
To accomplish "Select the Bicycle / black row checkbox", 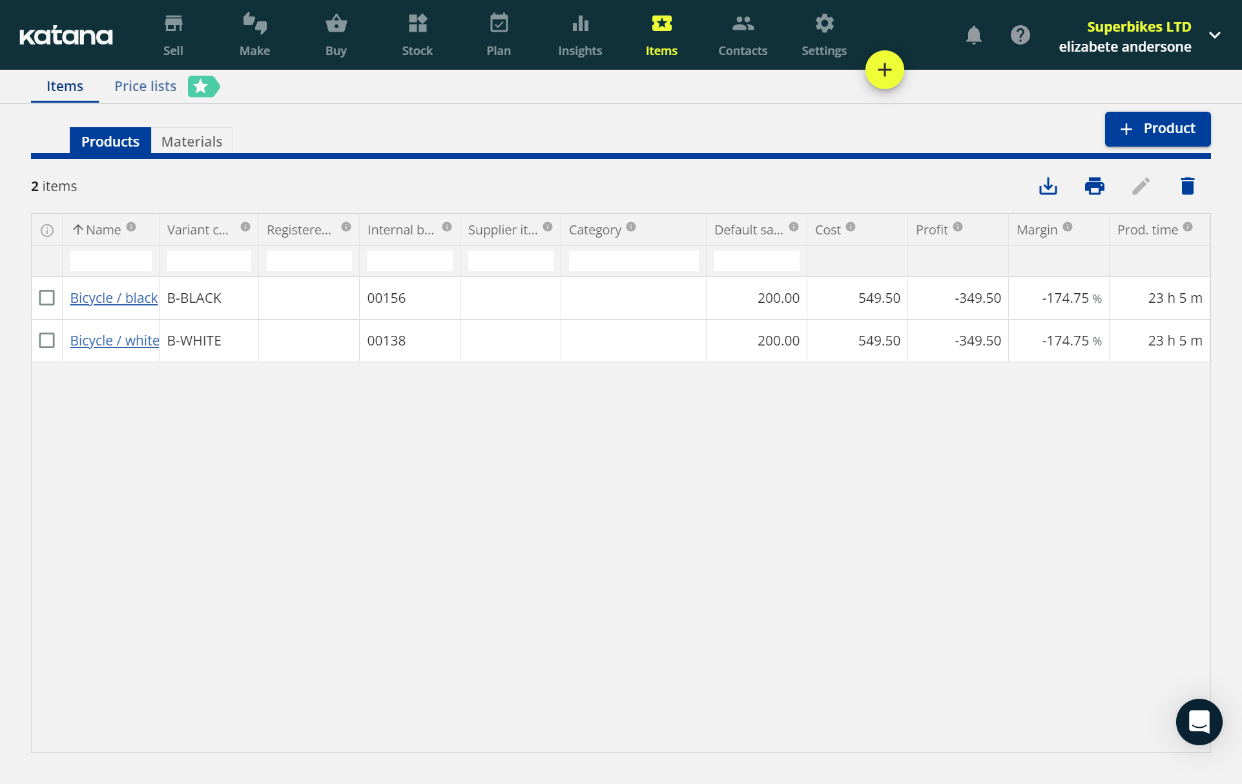I will point(47,298).
